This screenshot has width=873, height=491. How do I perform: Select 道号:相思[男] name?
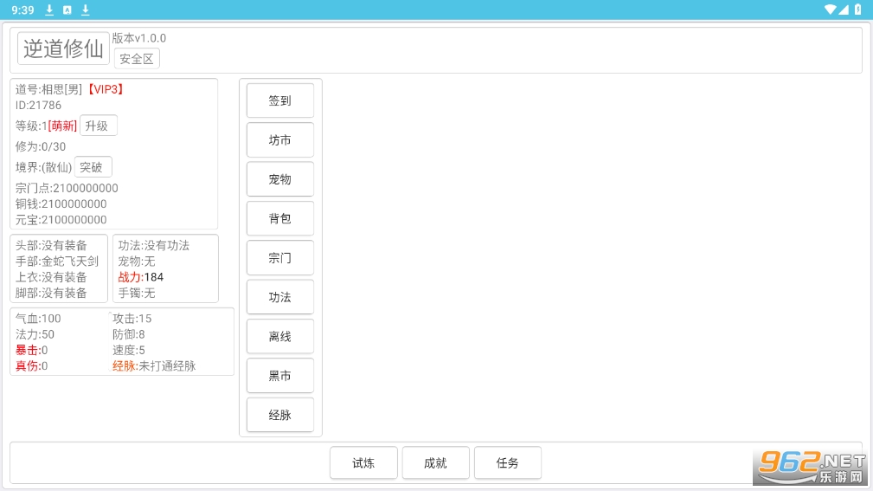[x=49, y=89]
